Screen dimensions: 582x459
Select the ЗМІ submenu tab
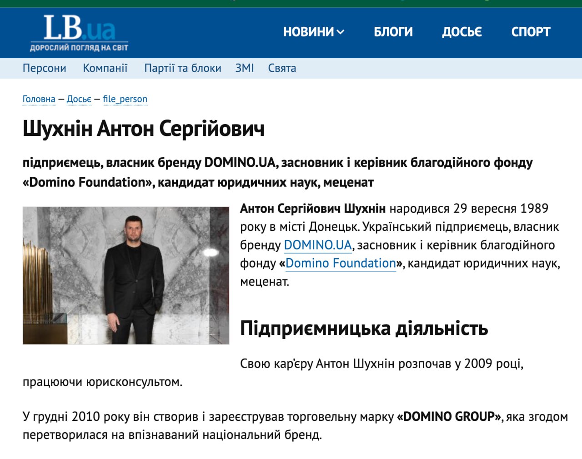click(x=245, y=68)
